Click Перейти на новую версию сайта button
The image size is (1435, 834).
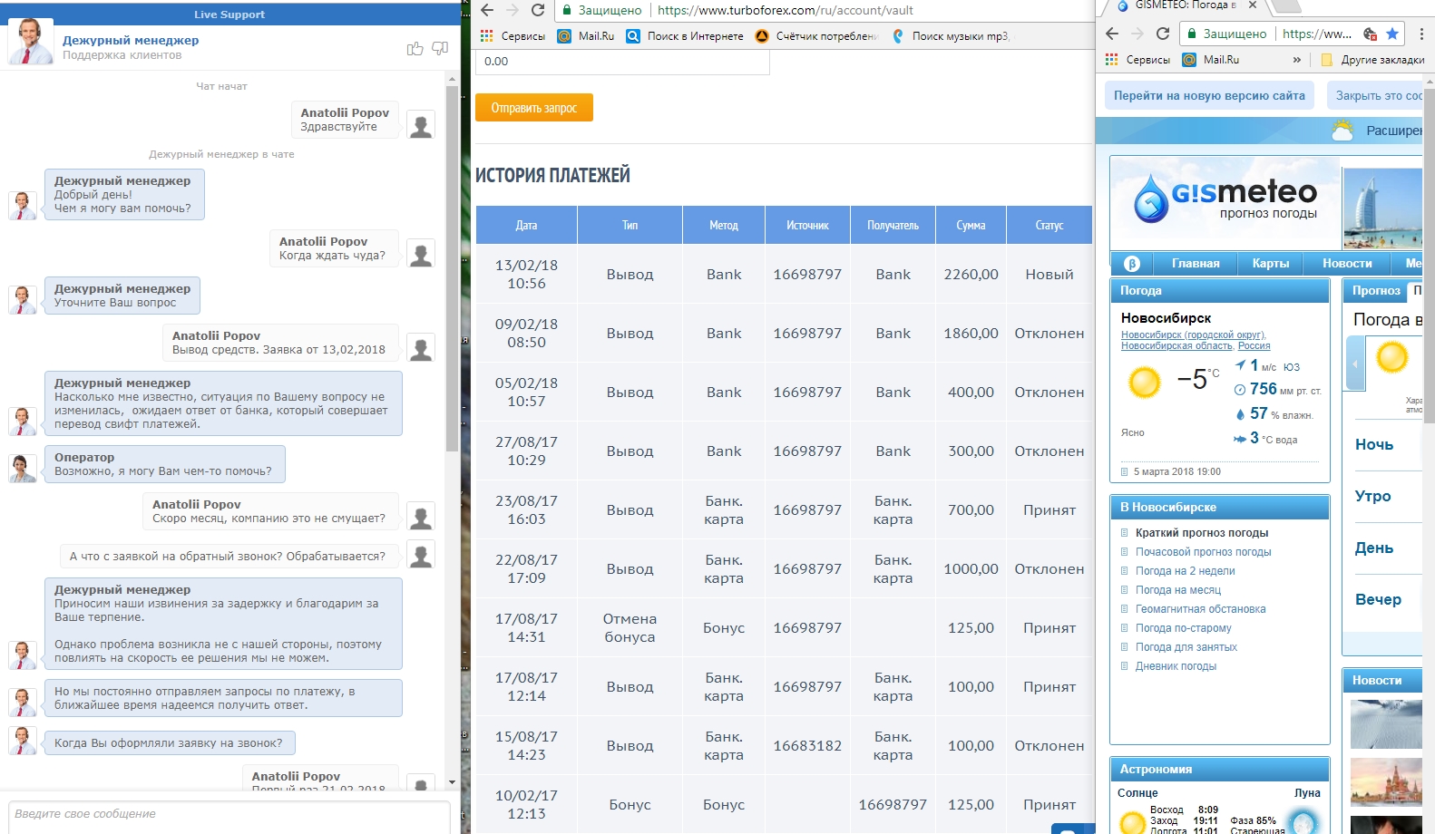point(1209,95)
